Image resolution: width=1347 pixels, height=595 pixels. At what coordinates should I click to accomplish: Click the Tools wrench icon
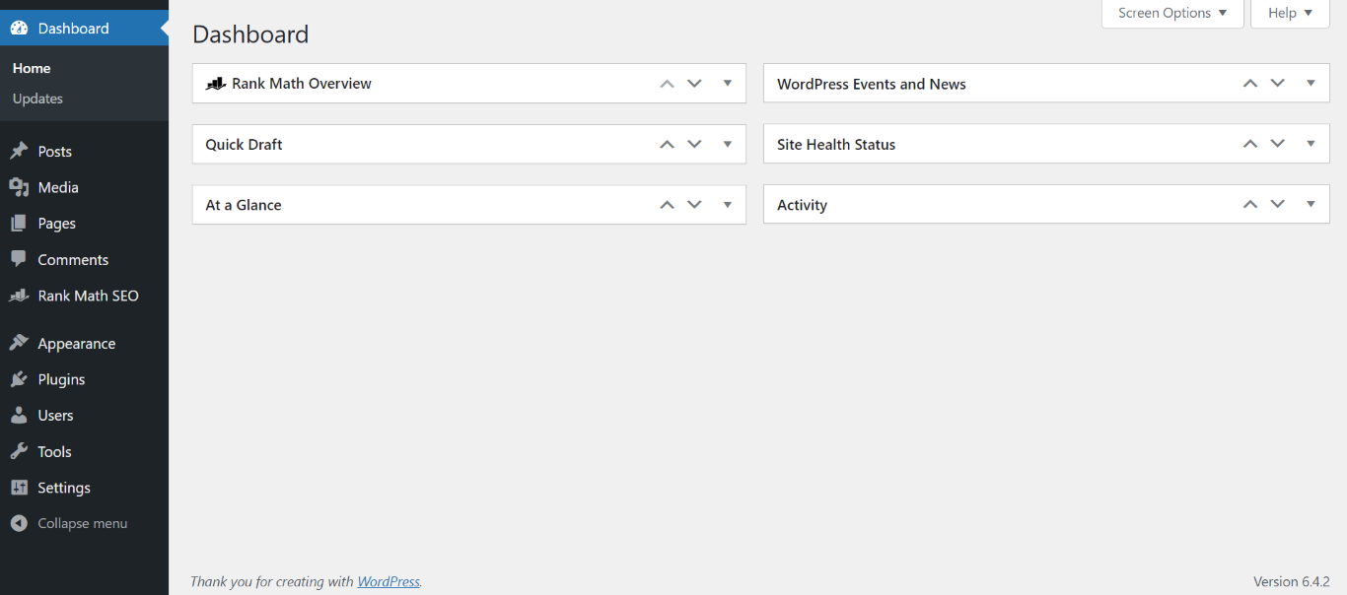pyautogui.click(x=19, y=451)
